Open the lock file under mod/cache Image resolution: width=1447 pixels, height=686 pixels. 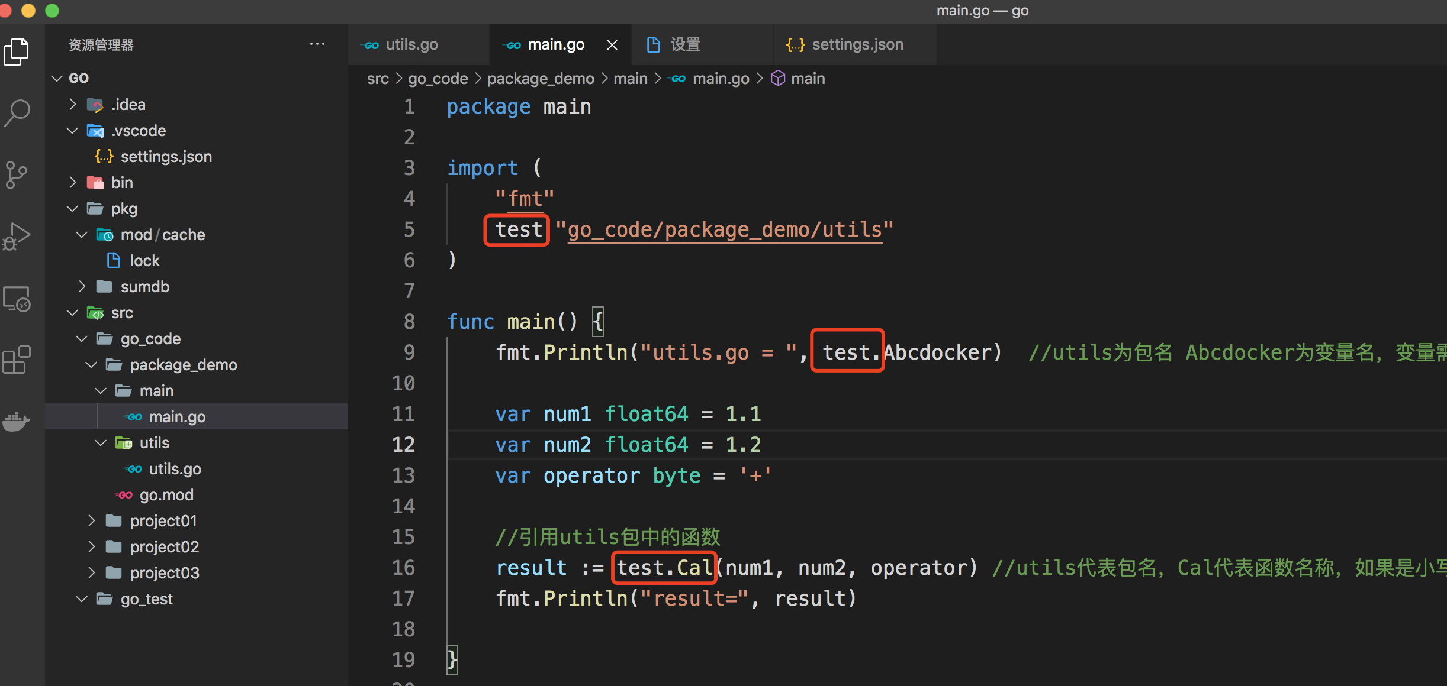[144, 261]
